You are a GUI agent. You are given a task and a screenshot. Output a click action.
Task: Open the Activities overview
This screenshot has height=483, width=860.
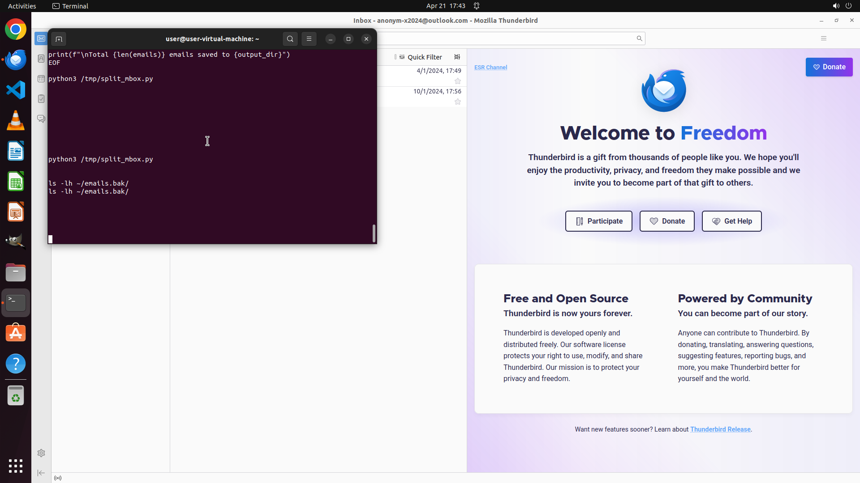22,6
